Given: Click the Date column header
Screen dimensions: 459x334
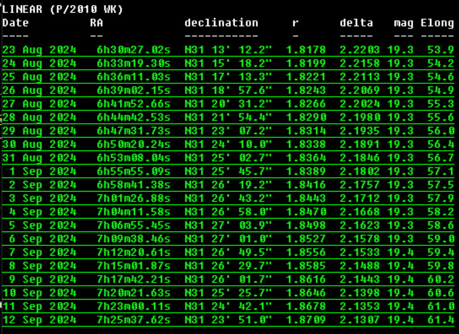Looking at the screenshot, I should click(16, 23).
